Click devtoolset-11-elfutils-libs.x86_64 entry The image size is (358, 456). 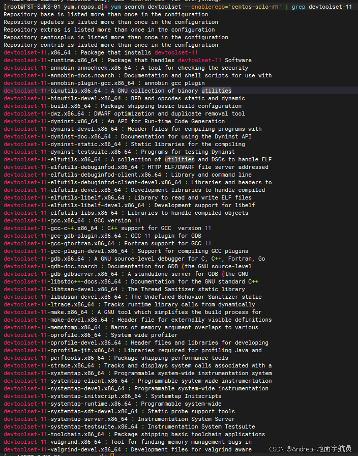[126, 213]
